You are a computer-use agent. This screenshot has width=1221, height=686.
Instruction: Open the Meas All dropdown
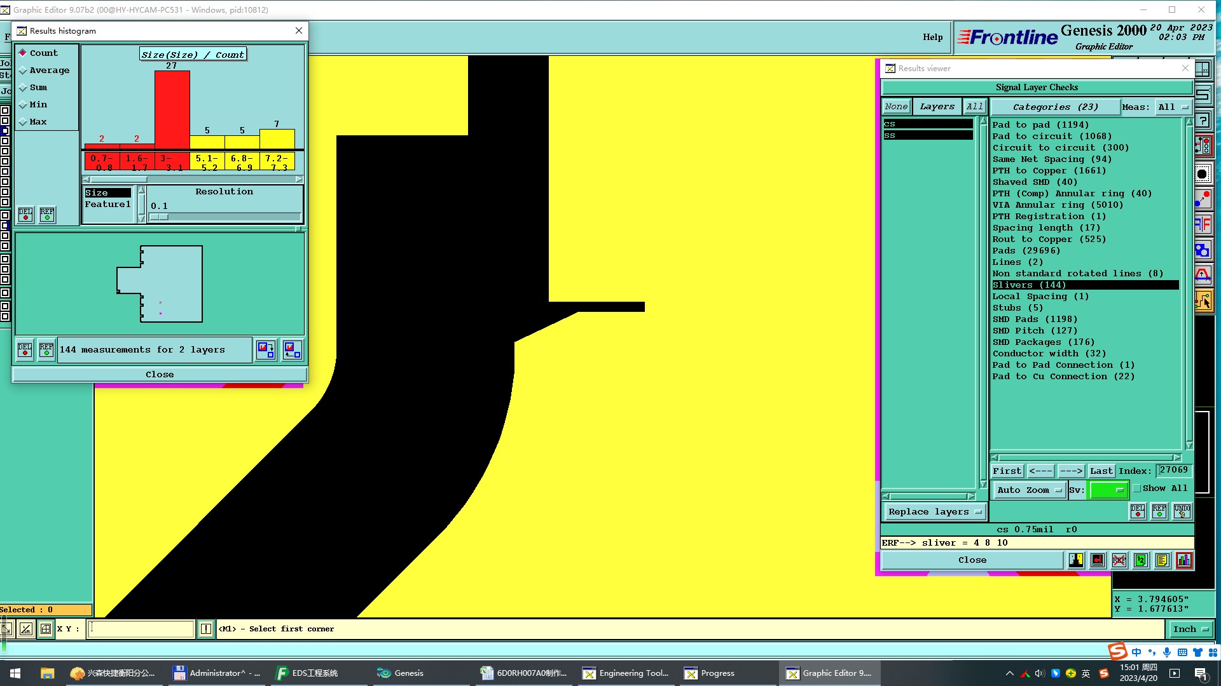(1173, 107)
